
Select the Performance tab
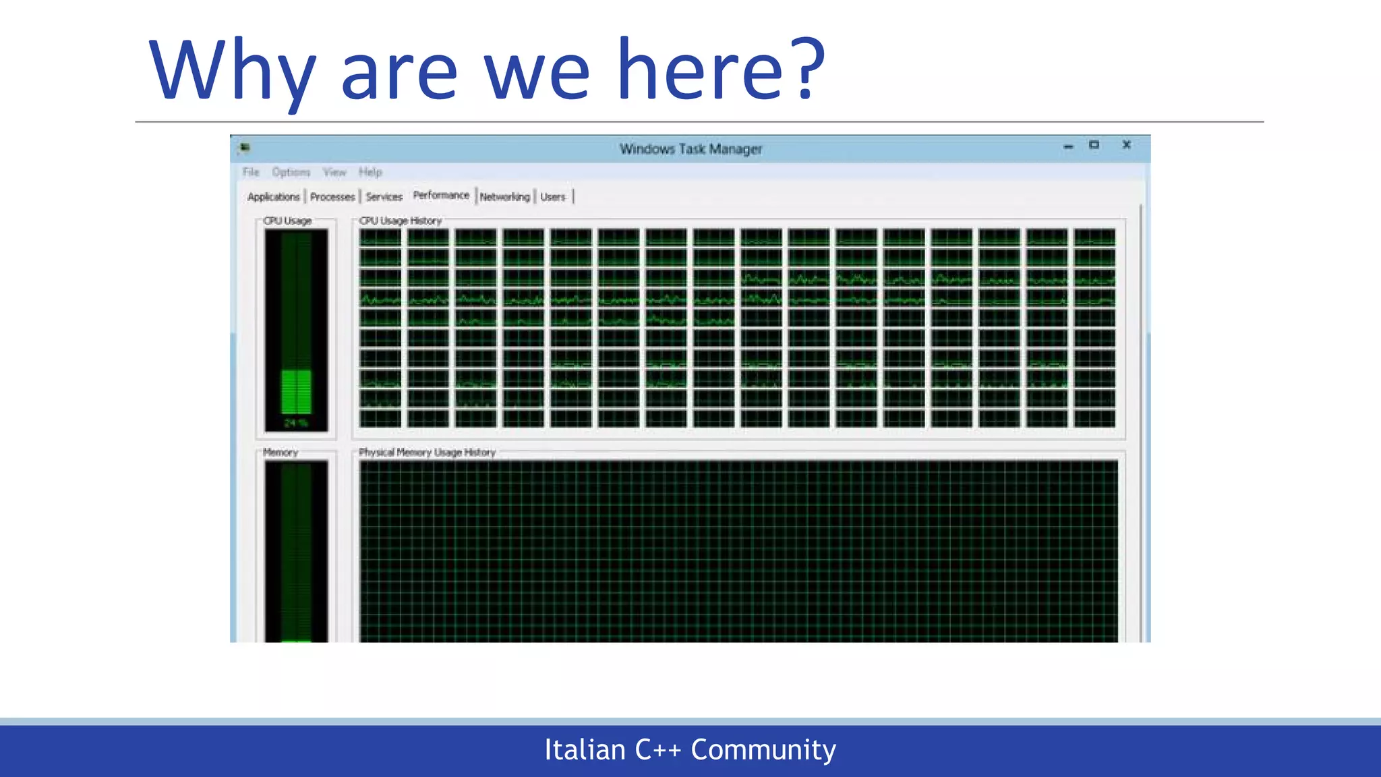pyautogui.click(x=441, y=196)
